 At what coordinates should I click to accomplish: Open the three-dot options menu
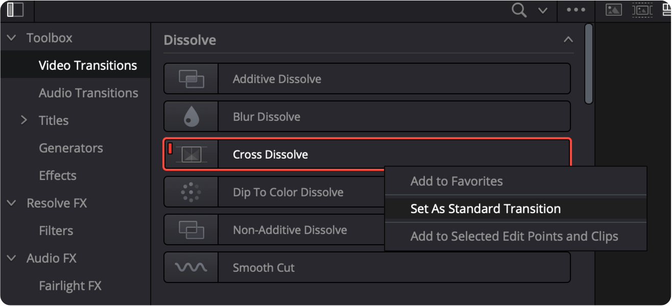click(x=576, y=10)
